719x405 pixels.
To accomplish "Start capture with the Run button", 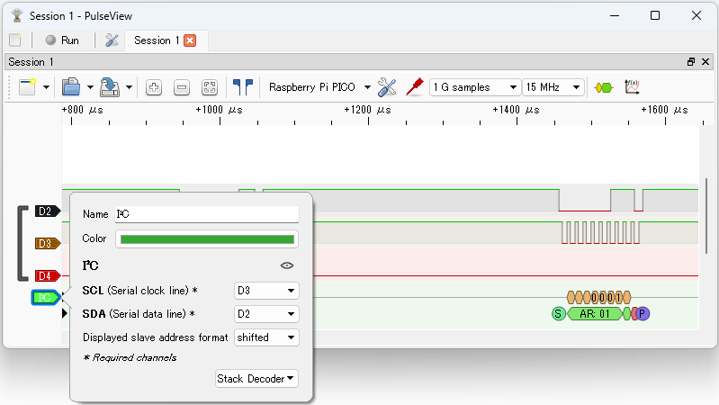I will click(62, 40).
